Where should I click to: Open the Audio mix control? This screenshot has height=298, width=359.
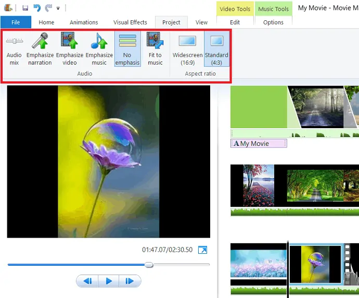[14, 49]
